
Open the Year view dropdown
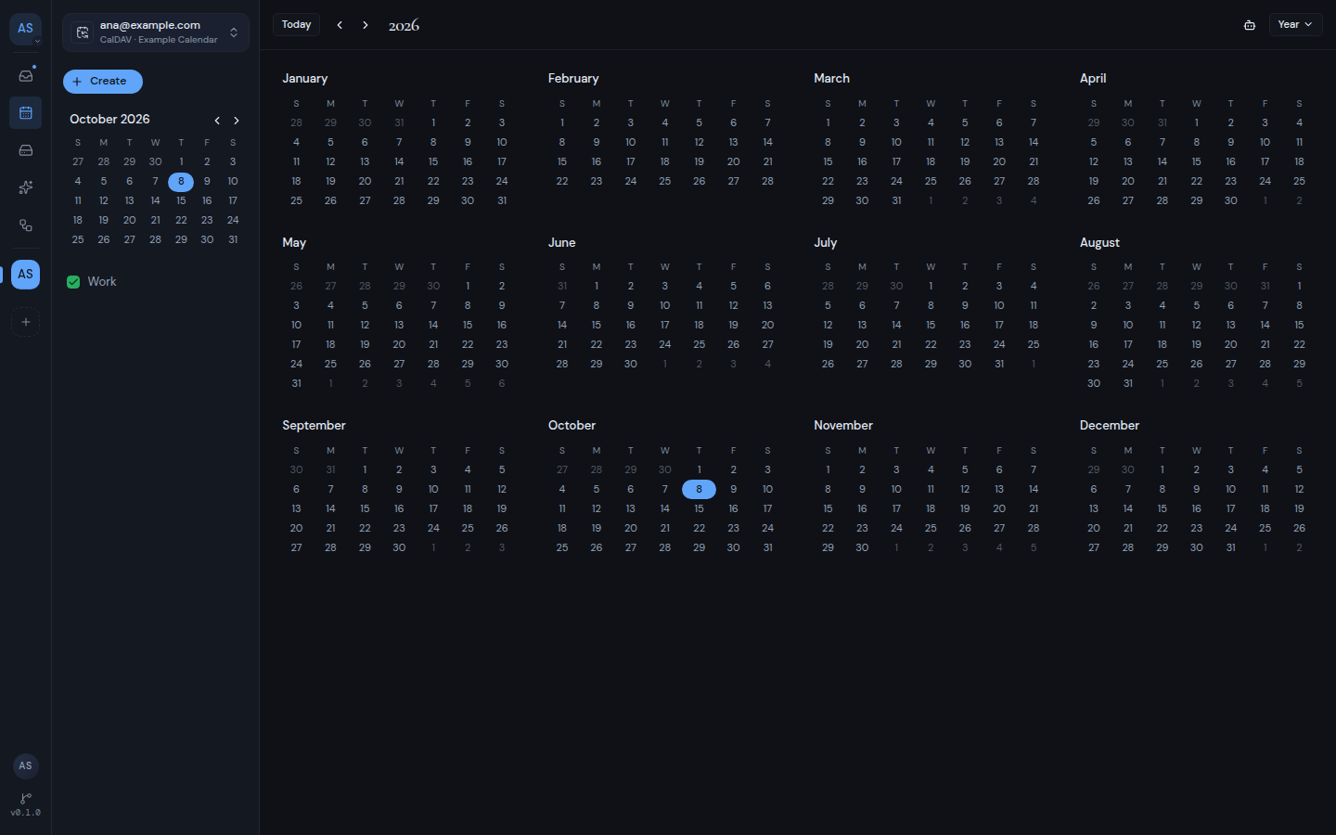pos(1295,25)
